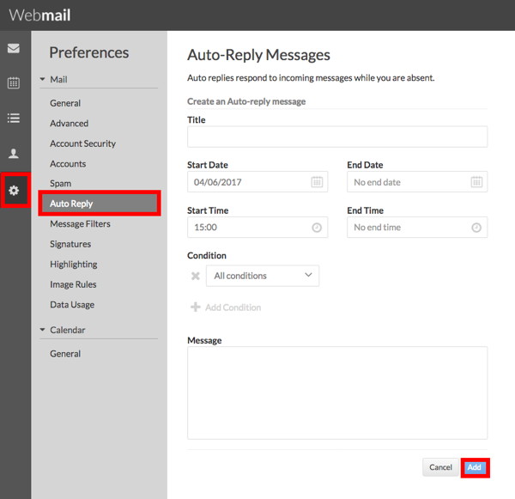Image resolution: width=515 pixels, height=499 pixels.
Task: Click the Title input field
Action: click(337, 137)
